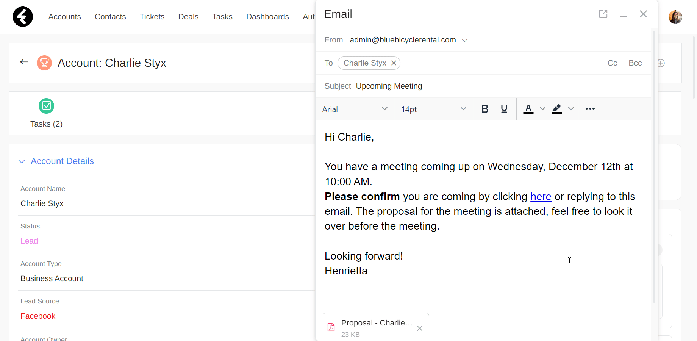The width and height of the screenshot is (697, 341).
Task: Click the Proposal PDF file icon
Action: [331, 327]
